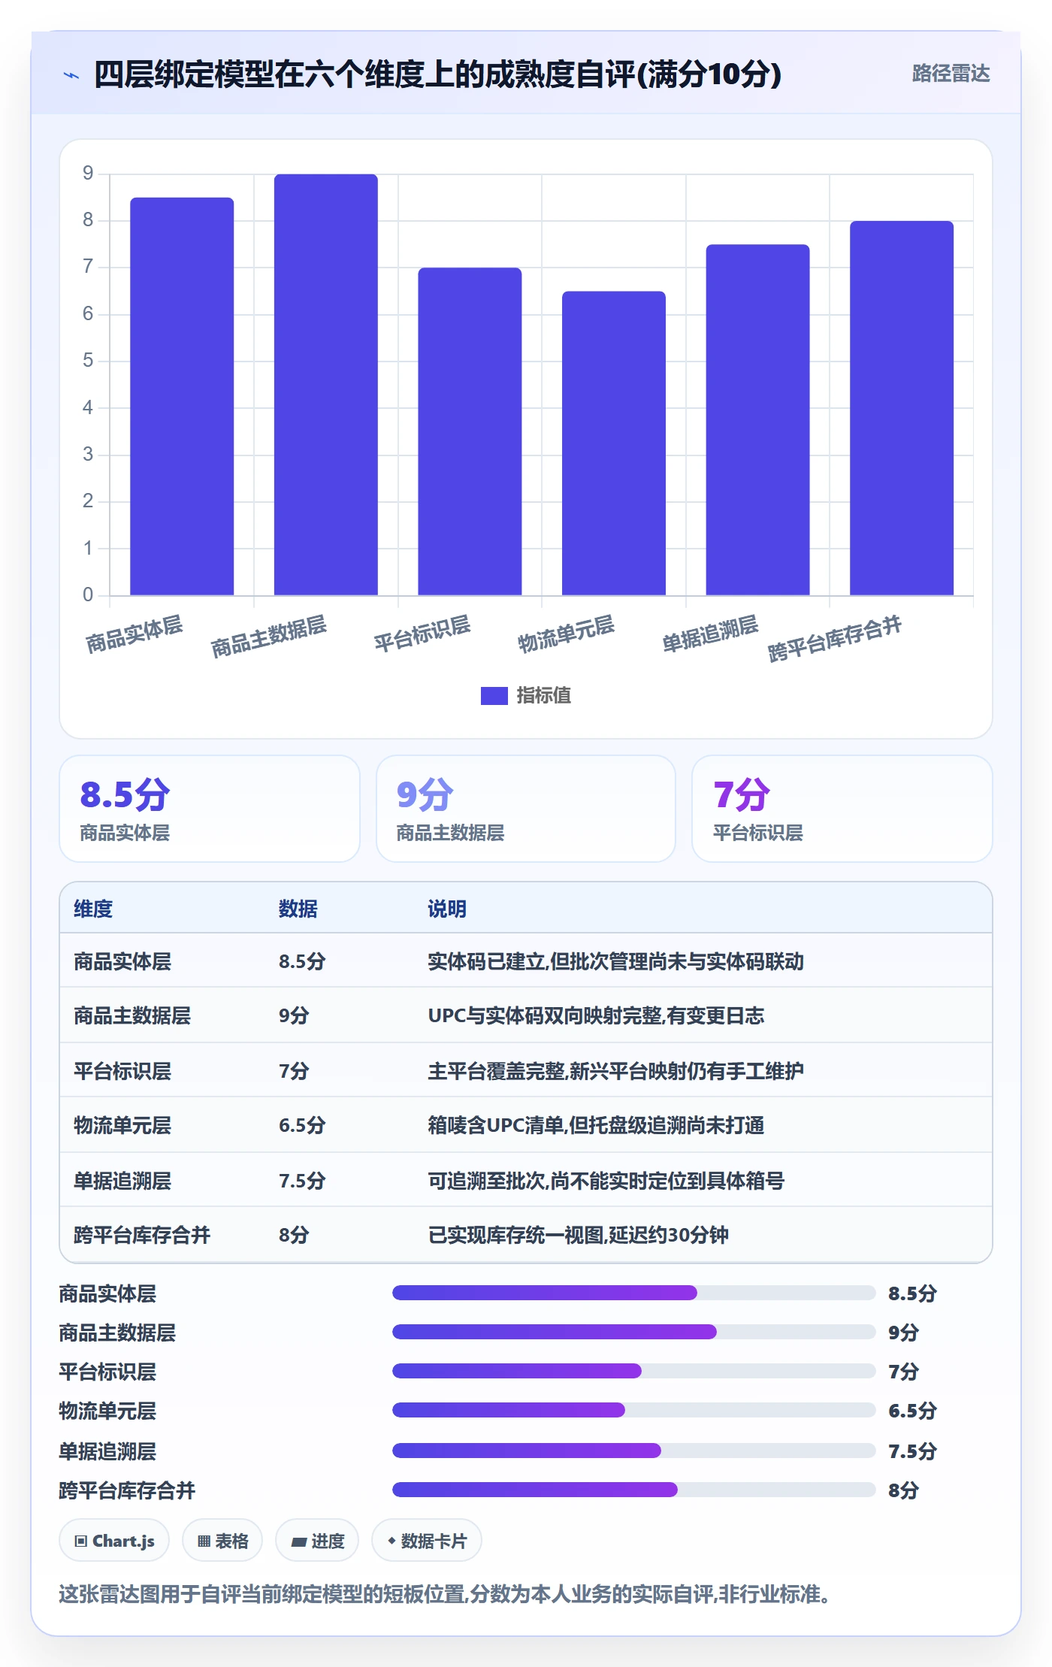Toggle the 指标值 legend color swatch
This screenshot has width=1052, height=1667.
point(494,696)
